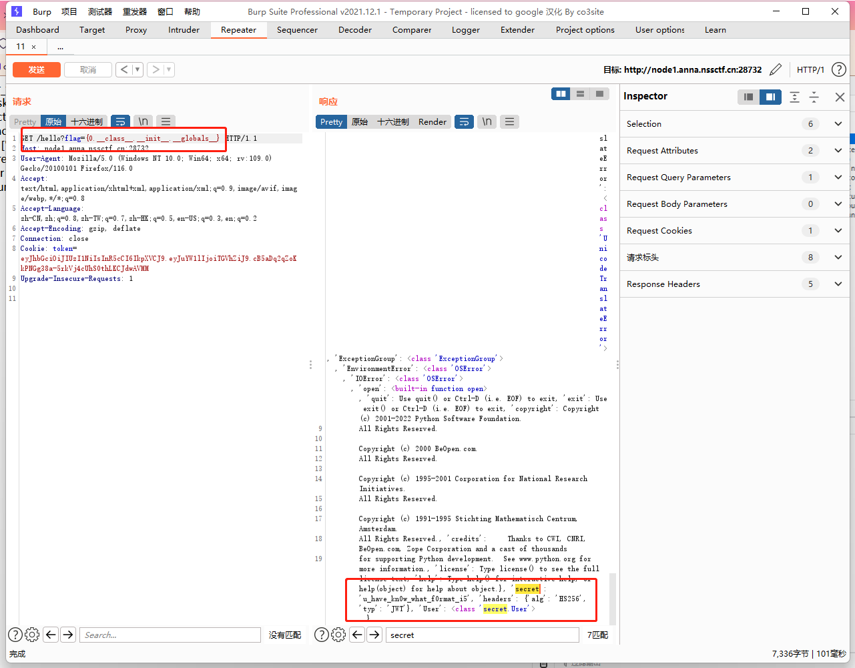Viewport: 855px width, 668px height.
Task: Close the Inspector panel
Action: (840, 97)
